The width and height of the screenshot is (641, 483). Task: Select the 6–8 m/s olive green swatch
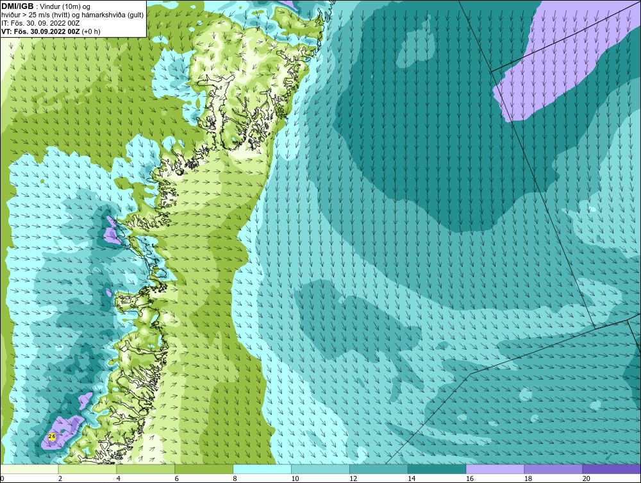click(x=204, y=469)
